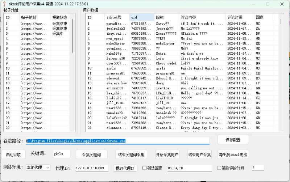Click the 谷歌路径 chrome.exe path field
Screen dimensions: 290x182
click(117, 141)
